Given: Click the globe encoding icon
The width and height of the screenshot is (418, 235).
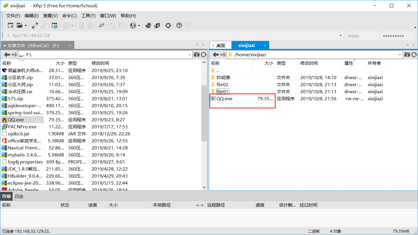Looking at the screenshot, I should click(x=133, y=25).
